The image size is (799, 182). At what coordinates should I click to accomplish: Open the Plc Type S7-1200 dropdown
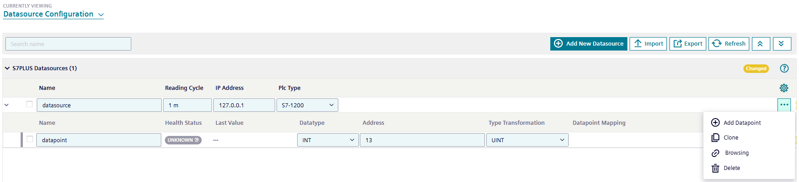[307, 105]
